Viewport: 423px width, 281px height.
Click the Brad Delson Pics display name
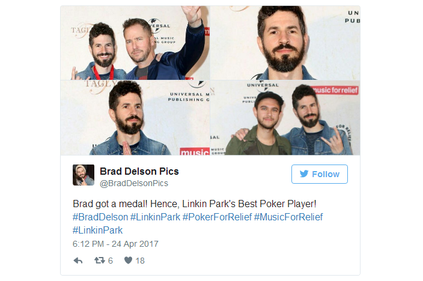tap(139, 171)
